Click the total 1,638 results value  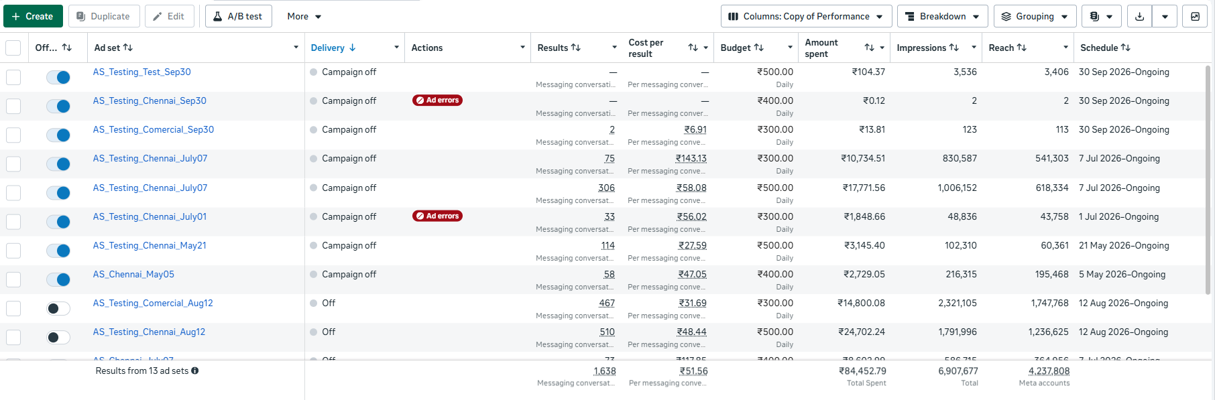(x=604, y=371)
